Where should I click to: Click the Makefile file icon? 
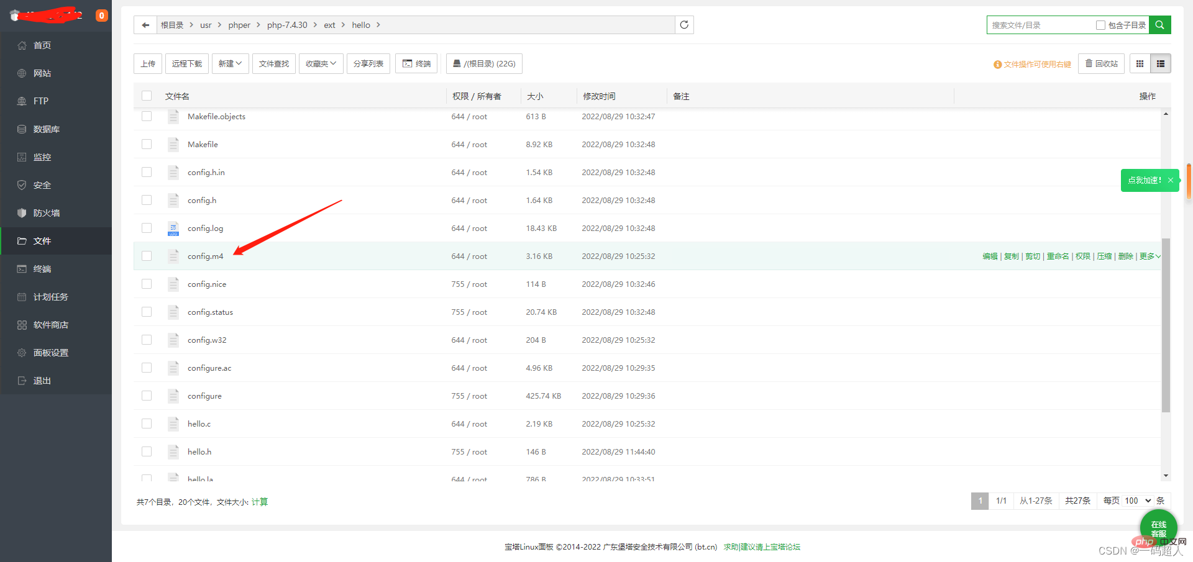pyautogui.click(x=173, y=145)
